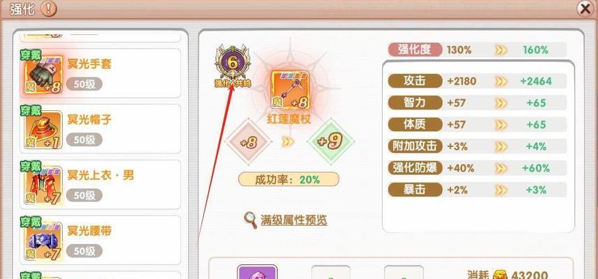Click the magnifier icon beside 满级属性预览
The width and height of the screenshot is (598, 279).
point(251,220)
